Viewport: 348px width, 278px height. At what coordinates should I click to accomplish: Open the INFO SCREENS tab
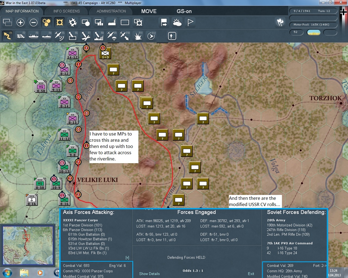(67, 11)
